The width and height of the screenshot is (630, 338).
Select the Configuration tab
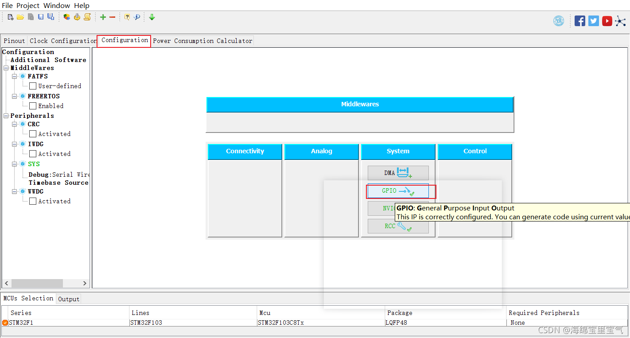(x=124, y=40)
